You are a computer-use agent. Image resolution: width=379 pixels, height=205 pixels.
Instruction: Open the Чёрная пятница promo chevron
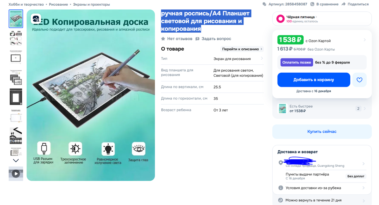point(316,17)
